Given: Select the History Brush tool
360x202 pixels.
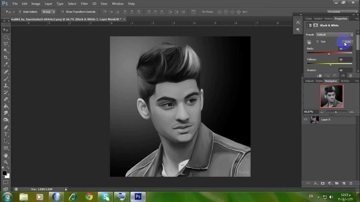Looking at the screenshot, I should [6, 92].
